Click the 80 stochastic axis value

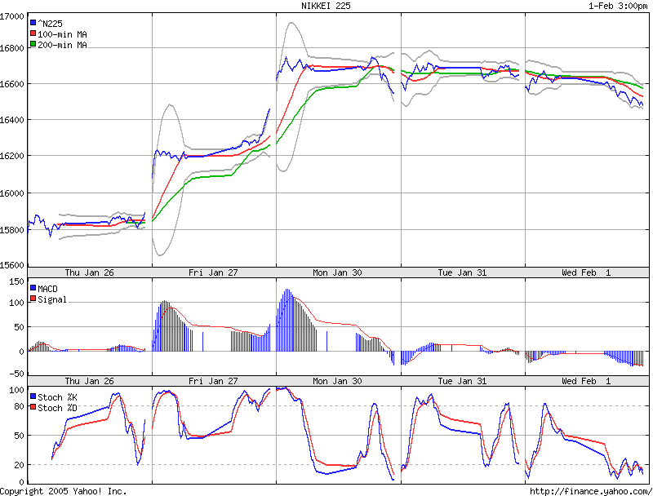(x=19, y=406)
